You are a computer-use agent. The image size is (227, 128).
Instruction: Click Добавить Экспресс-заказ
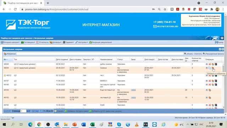pyautogui.click(x=77, y=111)
